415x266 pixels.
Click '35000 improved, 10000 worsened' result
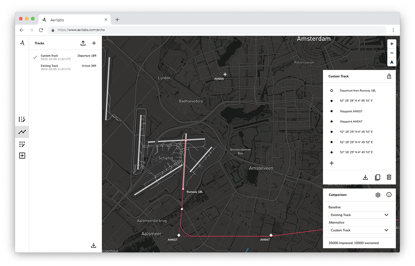pyautogui.click(x=354, y=243)
